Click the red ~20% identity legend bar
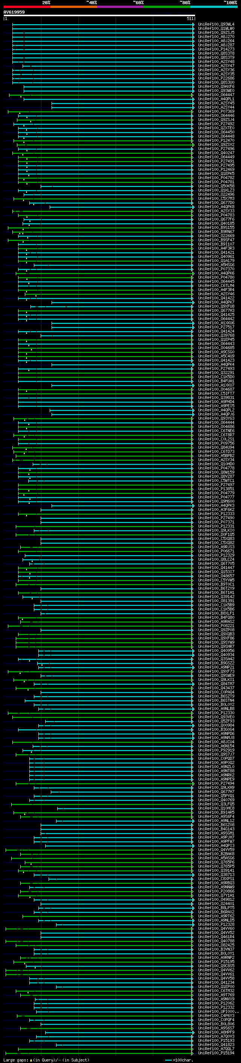This screenshot has height=1063, width=241. (27, 7)
